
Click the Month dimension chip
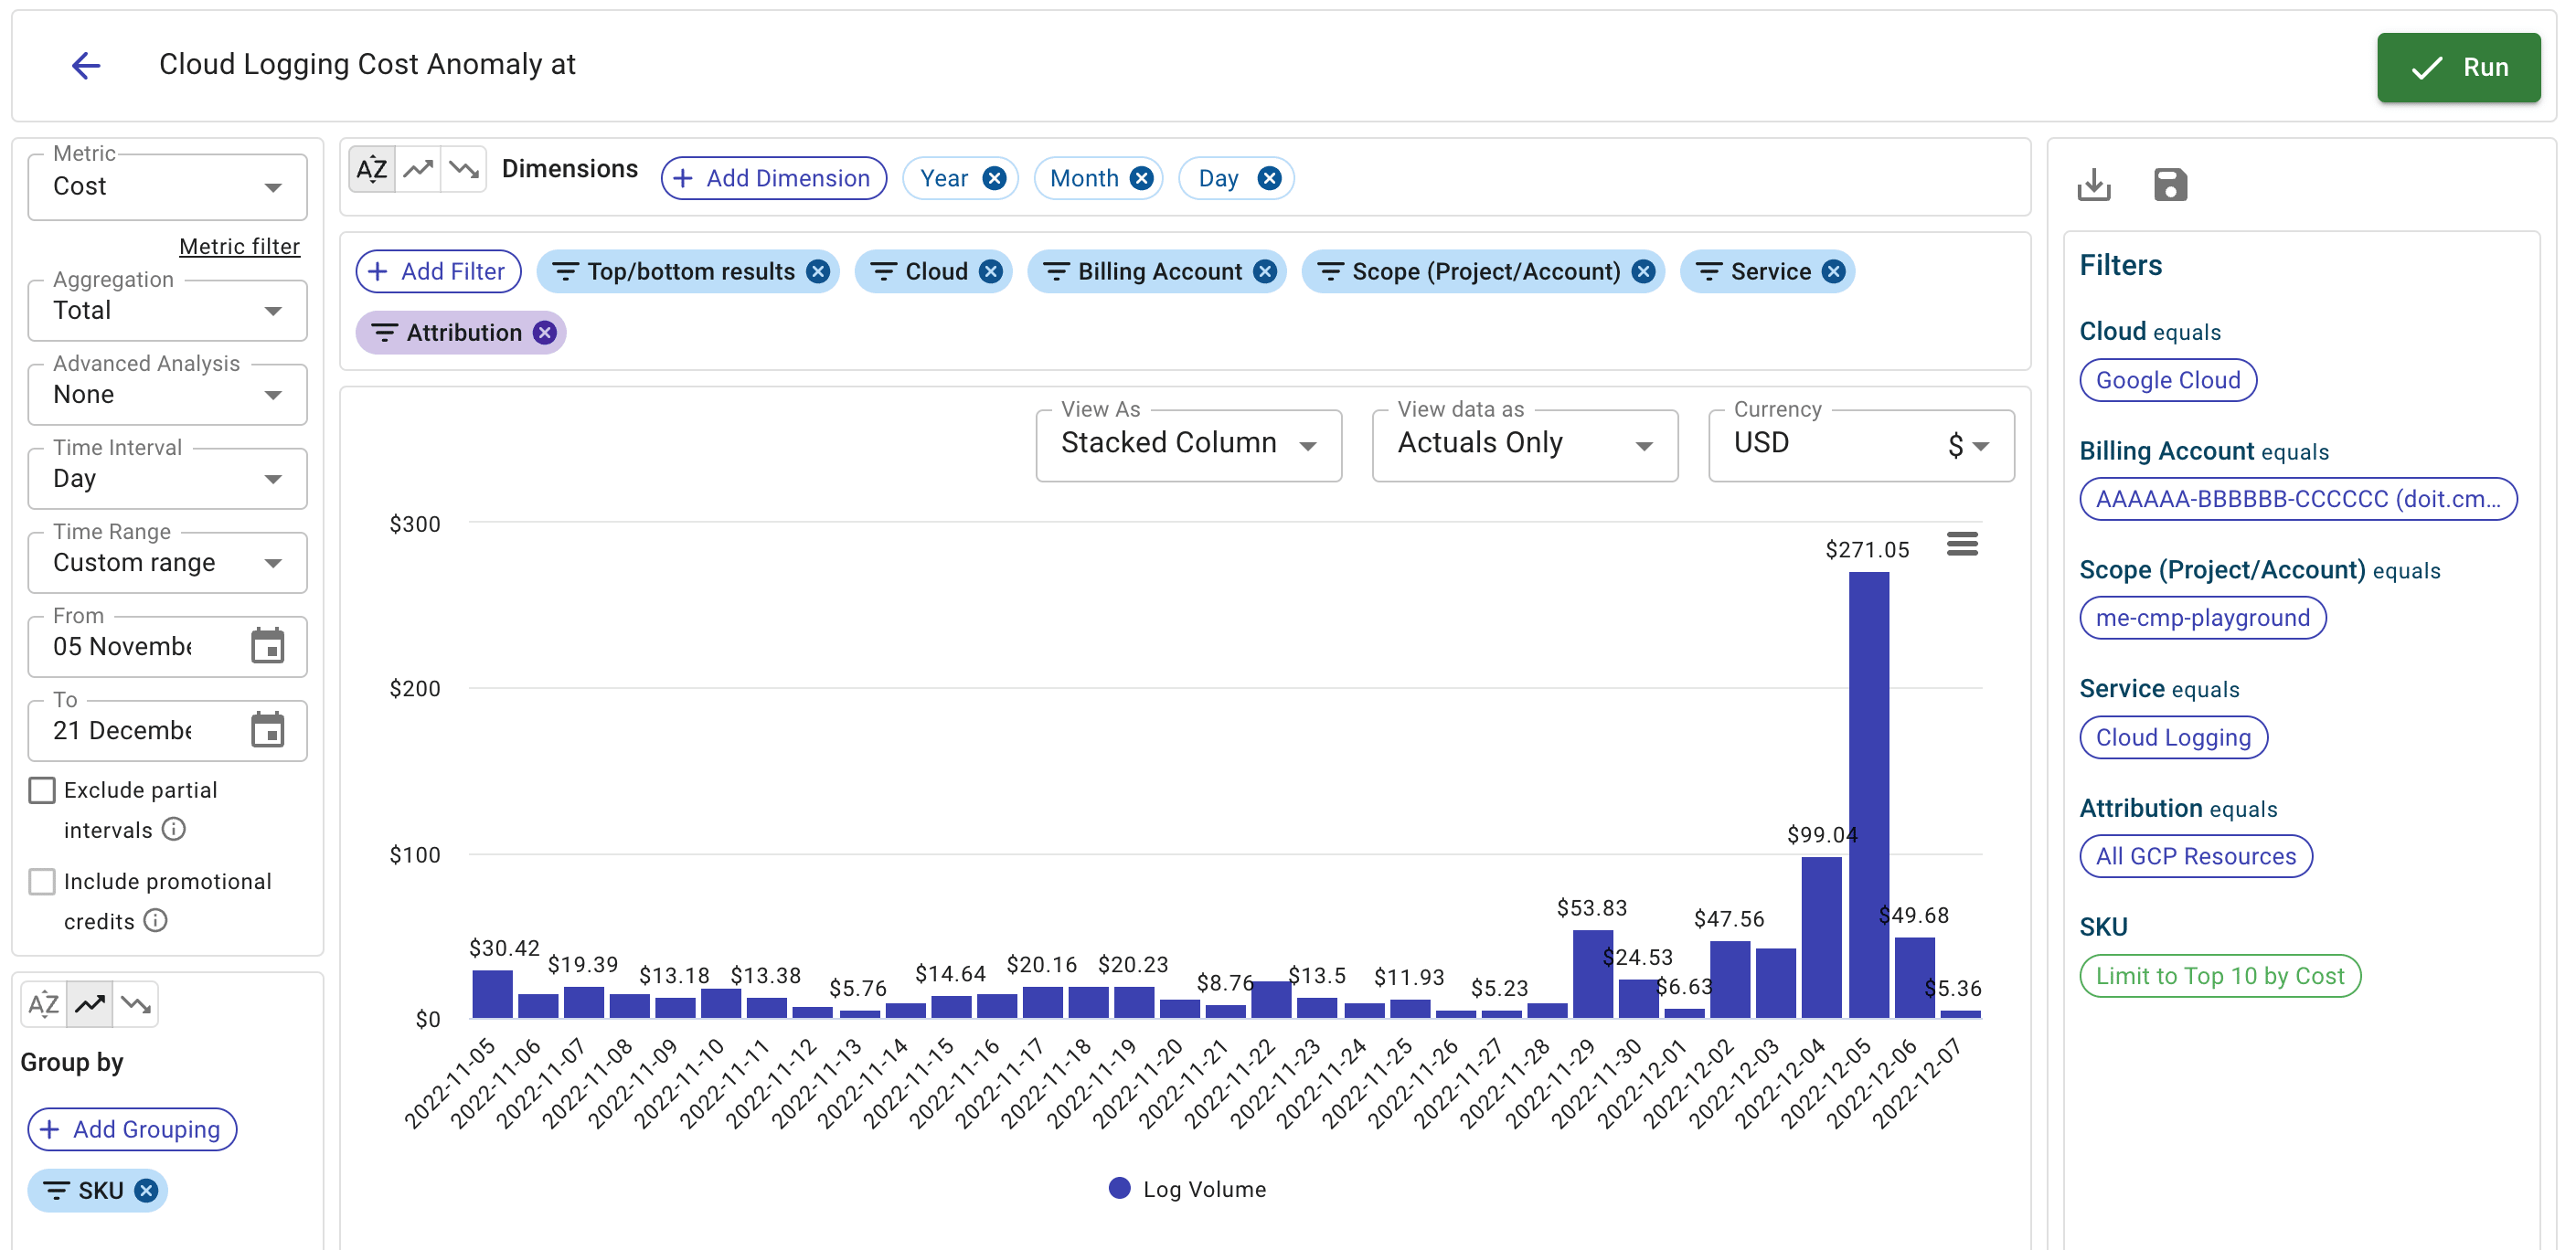click(1083, 179)
